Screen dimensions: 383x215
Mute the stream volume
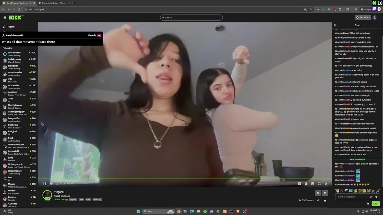(51, 184)
